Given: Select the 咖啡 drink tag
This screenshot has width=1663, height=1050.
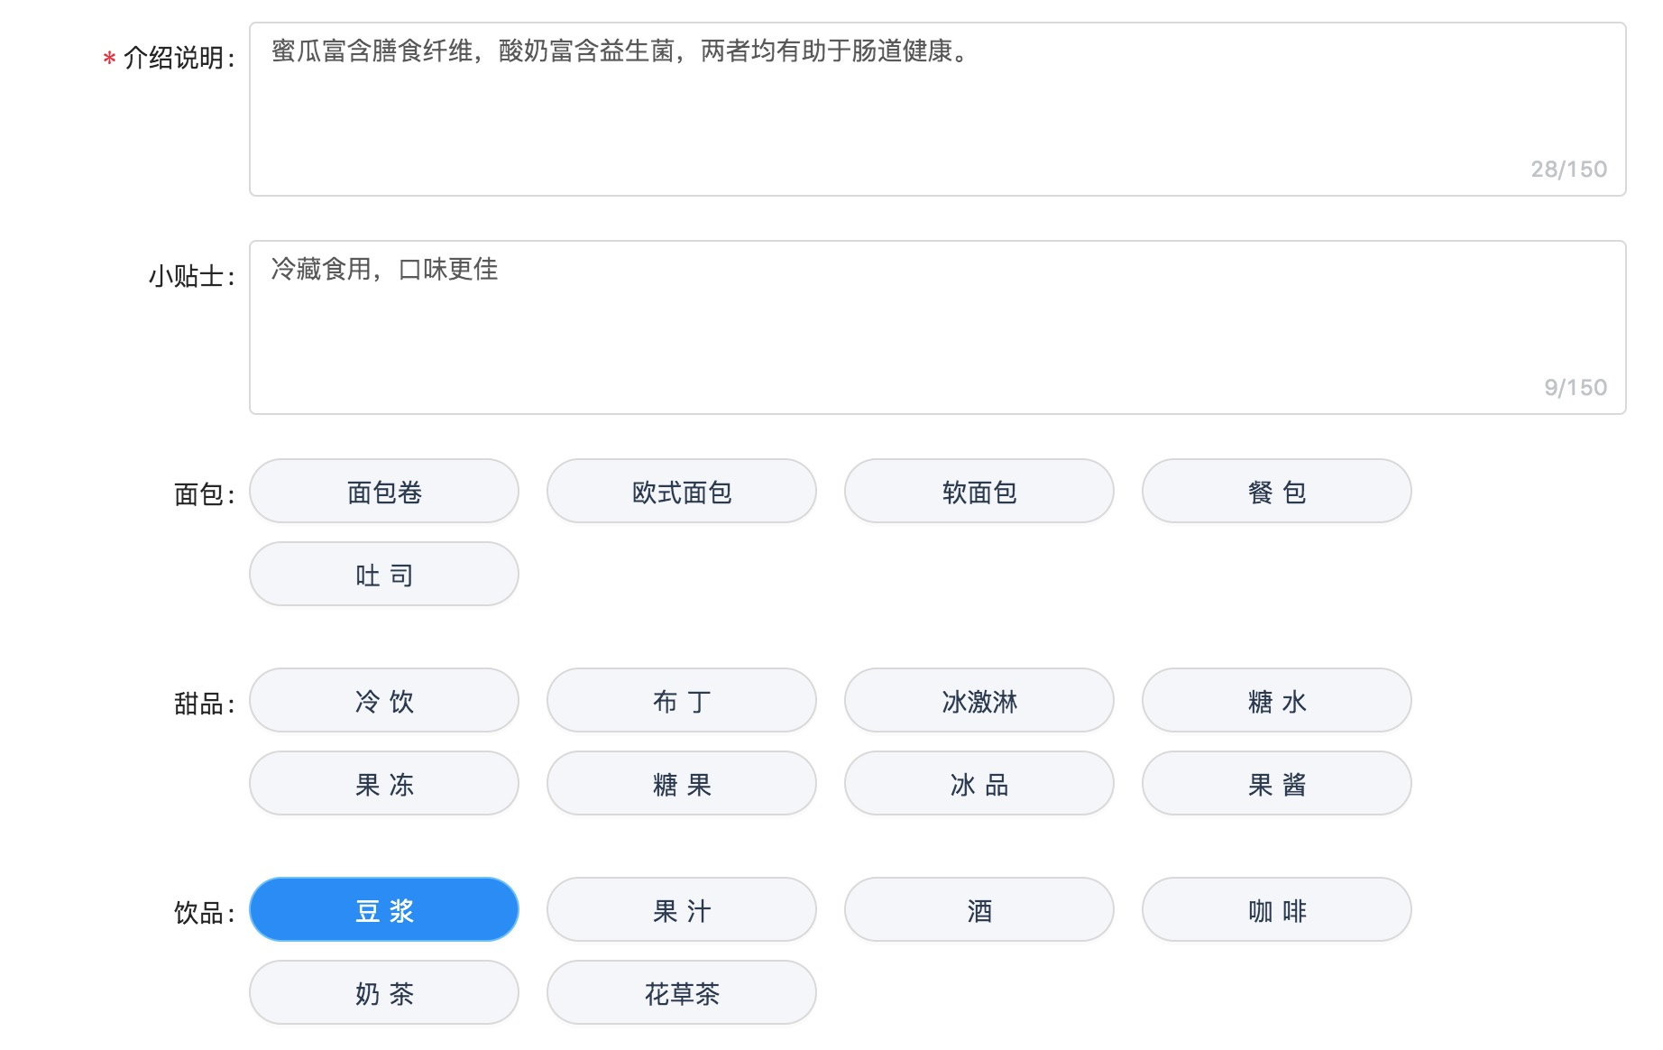Looking at the screenshot, I should [x=1277, y=910].
